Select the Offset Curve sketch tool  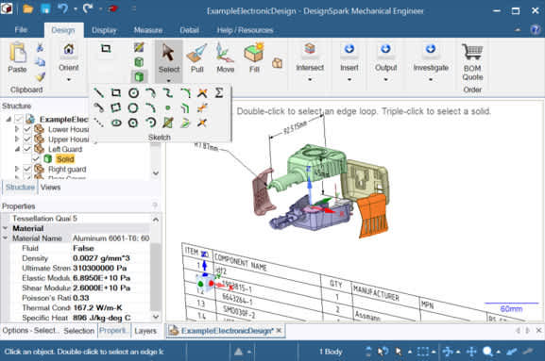pos(185,107)
